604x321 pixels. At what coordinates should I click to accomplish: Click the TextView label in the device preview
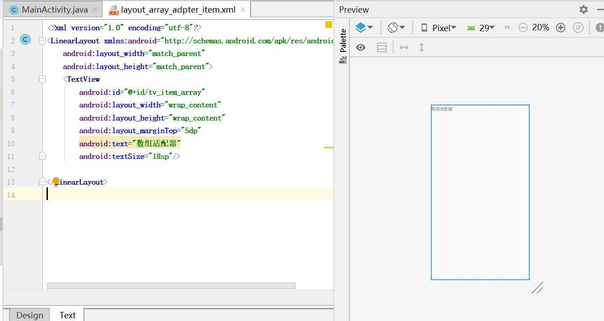pos(442,109)
